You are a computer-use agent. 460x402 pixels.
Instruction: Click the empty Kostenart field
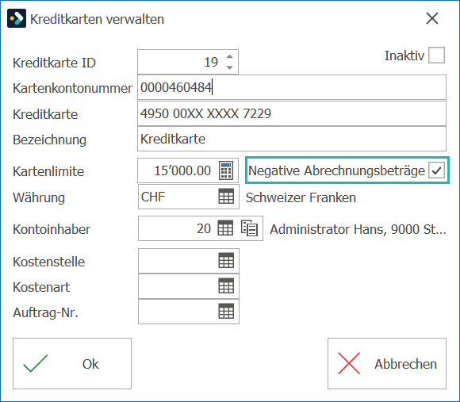coord(188,286)
